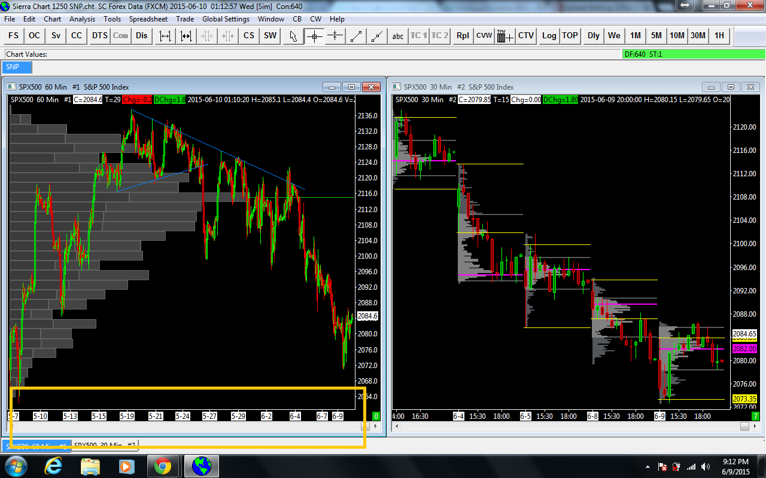
Task: Open the CW menu
Action: pos(315,19)
